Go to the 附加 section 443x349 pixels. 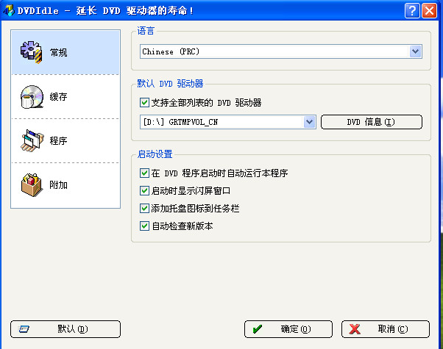(x=65, y=185)
